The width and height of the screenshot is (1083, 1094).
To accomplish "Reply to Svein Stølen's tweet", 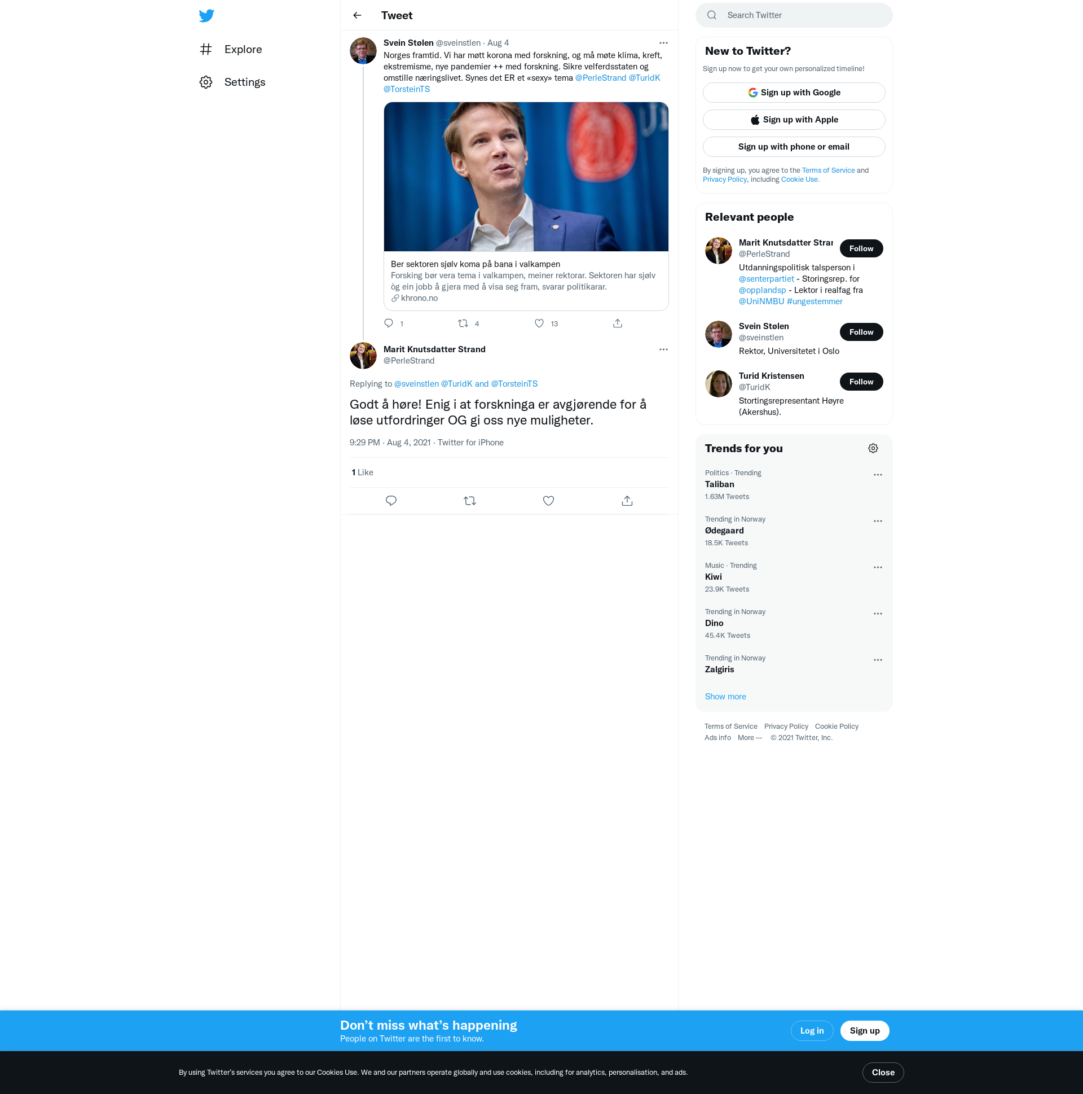I will click(x=389, y=323).
